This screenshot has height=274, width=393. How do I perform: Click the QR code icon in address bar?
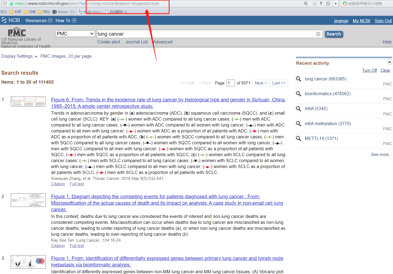(315, 4)
